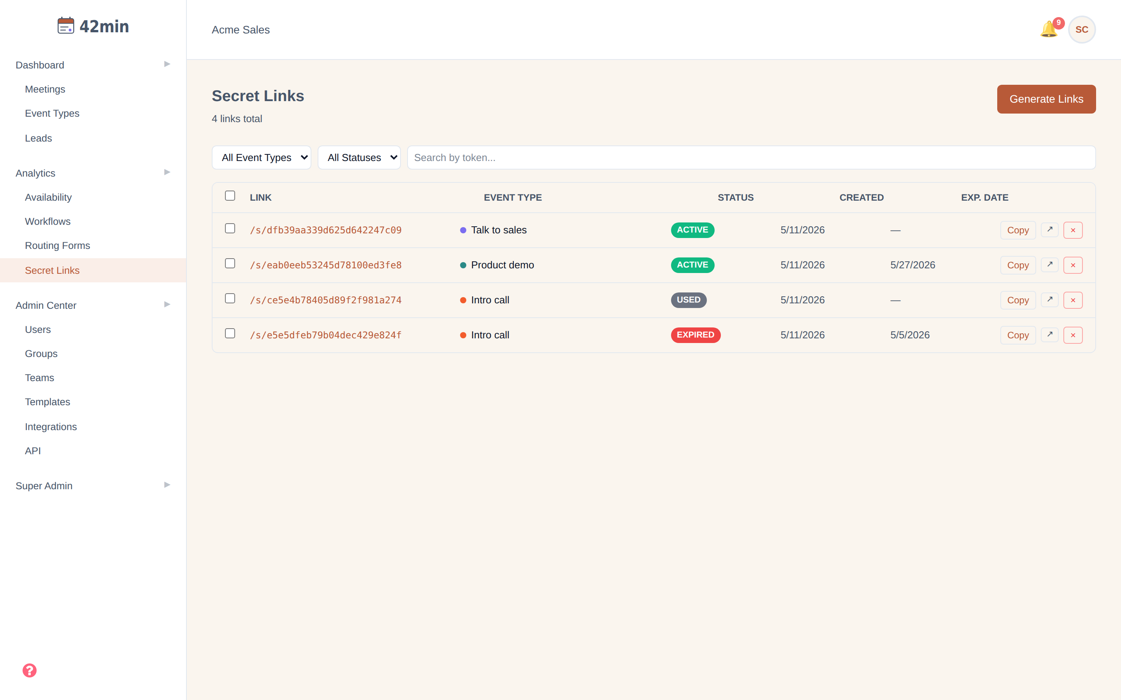This screenshot has width=1121, height=700.
Task: Copy the used Intro call link
Action: 1018,300
